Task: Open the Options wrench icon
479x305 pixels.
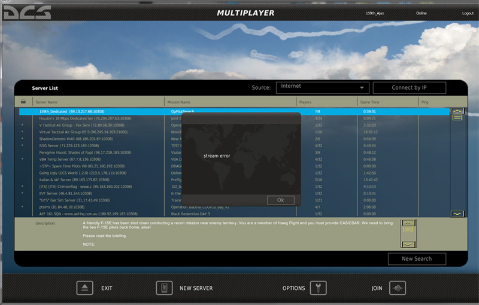Action: pyautogui.click(x=319, y=288)
